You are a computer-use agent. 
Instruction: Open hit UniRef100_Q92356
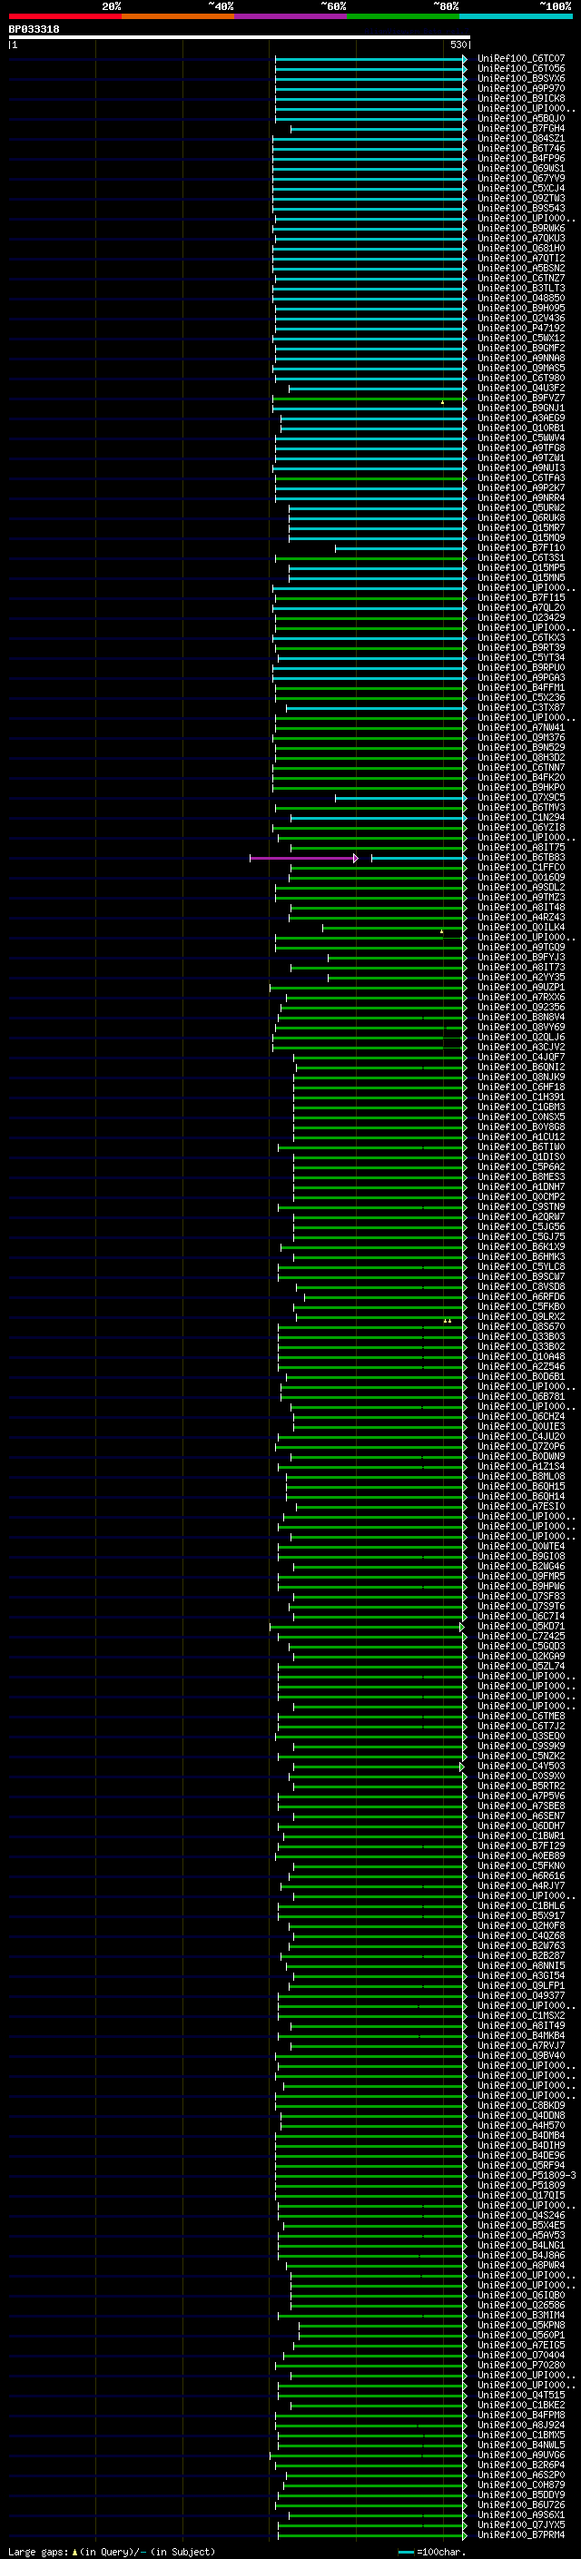point(520,1008)
